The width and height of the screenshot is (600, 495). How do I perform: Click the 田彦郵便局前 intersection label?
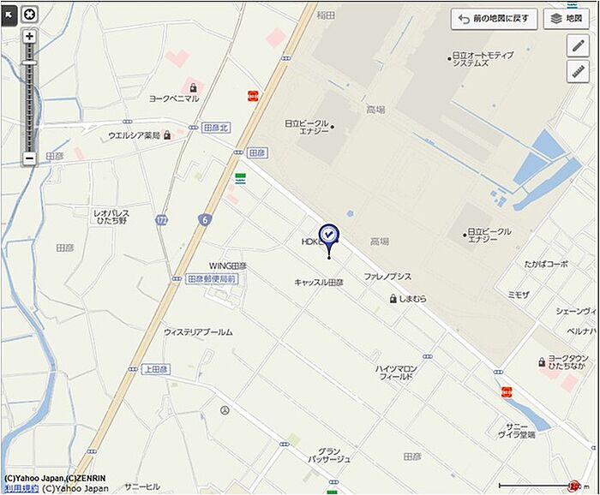pyautogui.click(x=212, y=279)
